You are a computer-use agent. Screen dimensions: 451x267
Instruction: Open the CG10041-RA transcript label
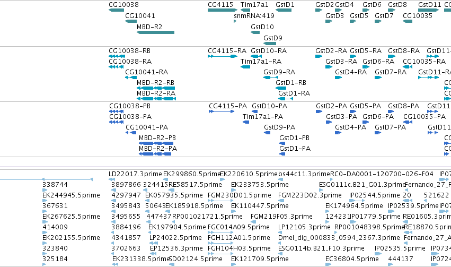[x=147, y=72]
